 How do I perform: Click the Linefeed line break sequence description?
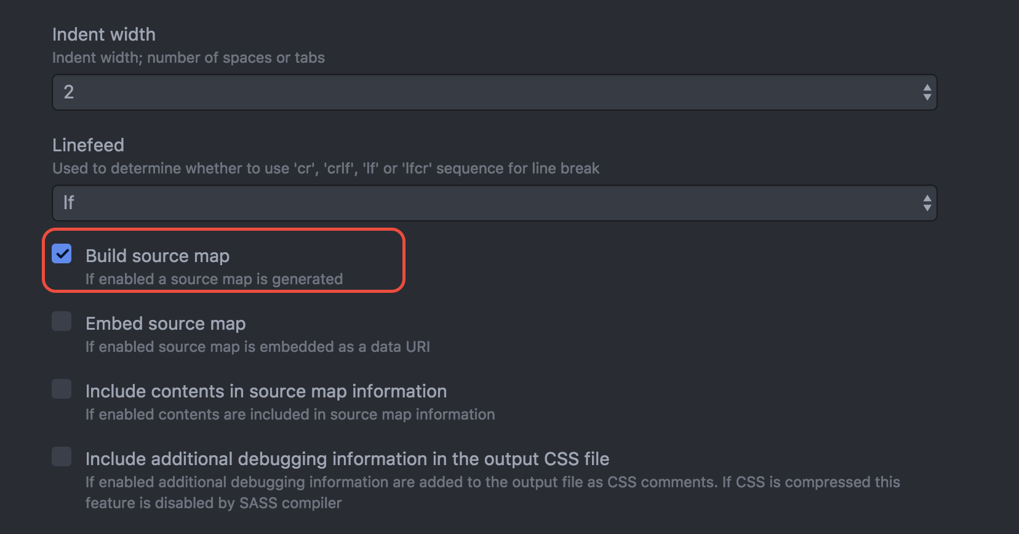coord(326,169)
